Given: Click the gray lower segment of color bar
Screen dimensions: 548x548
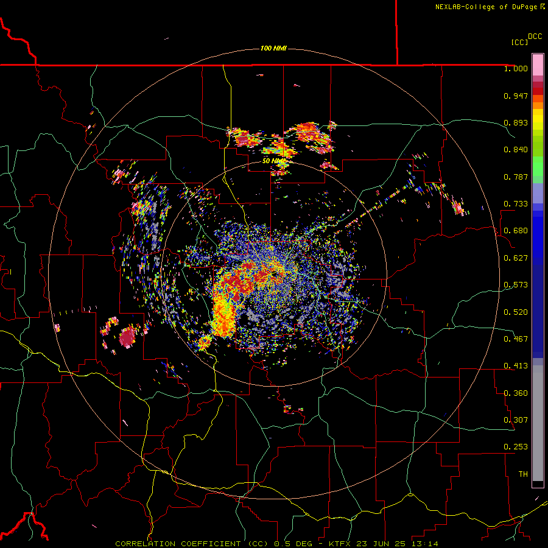Looking at the screenshot, I should [x=538, y=423].
